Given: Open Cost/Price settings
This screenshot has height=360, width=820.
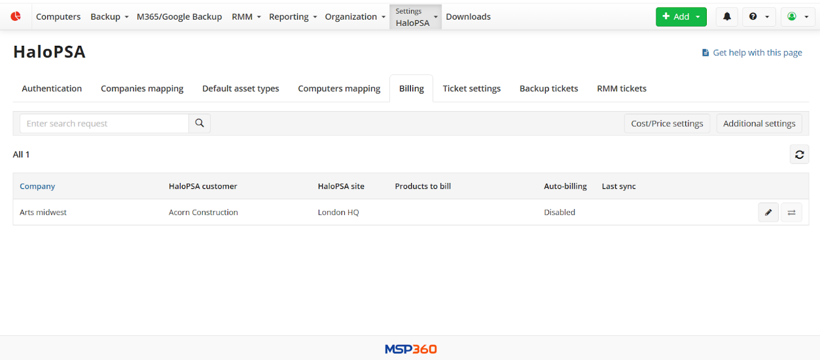Looking at the screenshot, I should click(x=667, y=123).
